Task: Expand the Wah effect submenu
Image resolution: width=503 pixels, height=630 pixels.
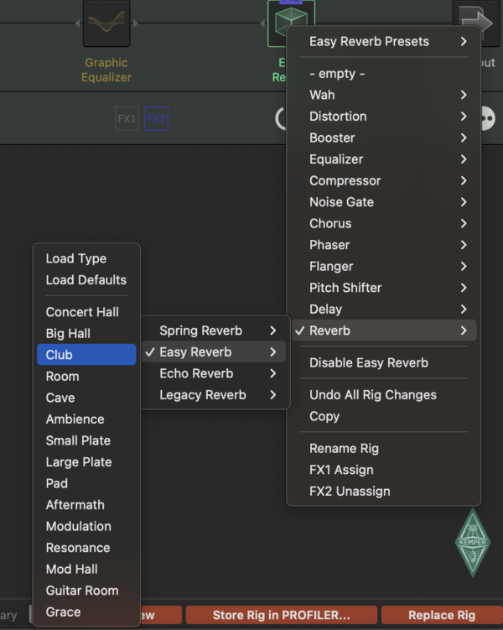Action: tap(384, 95)
